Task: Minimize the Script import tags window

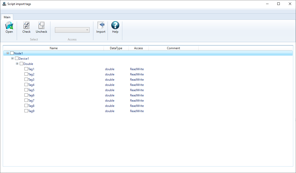Action: (267, 4)
